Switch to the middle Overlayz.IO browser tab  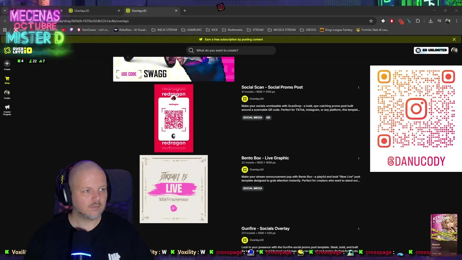94,10
